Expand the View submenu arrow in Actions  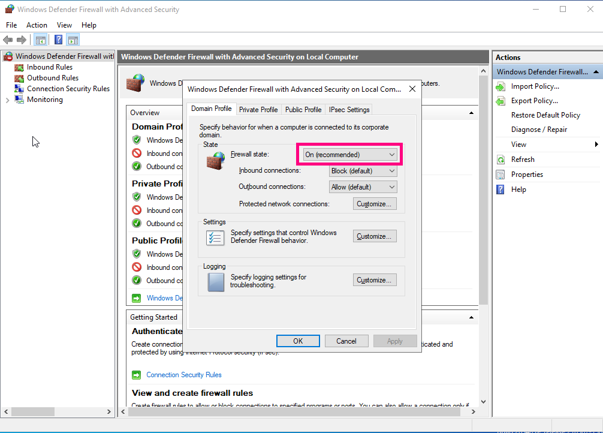point(596,145)
